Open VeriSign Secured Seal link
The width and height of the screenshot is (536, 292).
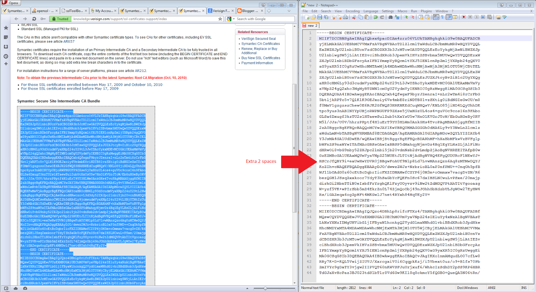coord(259,39)
